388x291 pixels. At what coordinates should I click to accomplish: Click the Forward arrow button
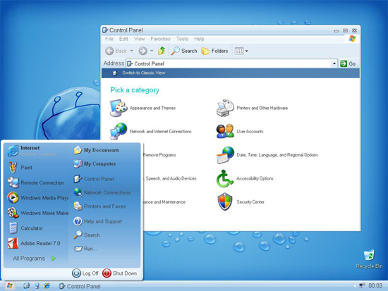point(143,51)
